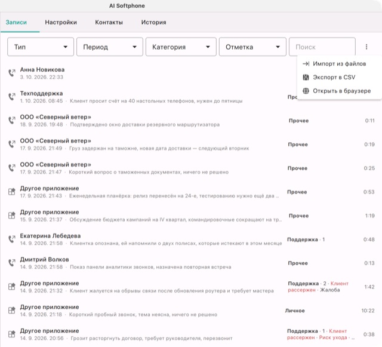Select the record about таможенных документах question
The width and height of the screenshot is (382, 347).
149,172
